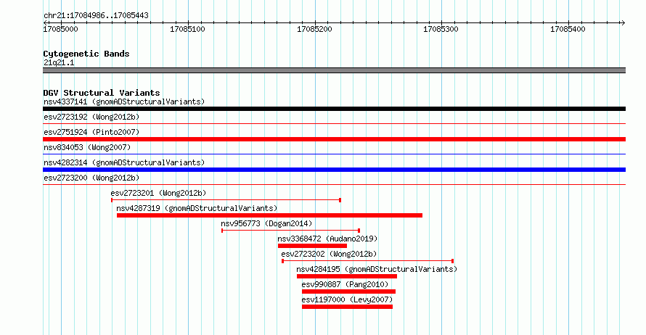The width and height of the screenshot is (646, 335).
Task: Click ruler position 17085200
Action: click(x=314, y=29)
